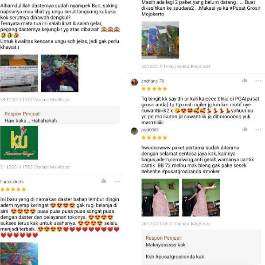View the green Kencana Ungu logo image
The height and width of the screenshot is (265, 265).
pyautogui.click(x=19, y=143)
